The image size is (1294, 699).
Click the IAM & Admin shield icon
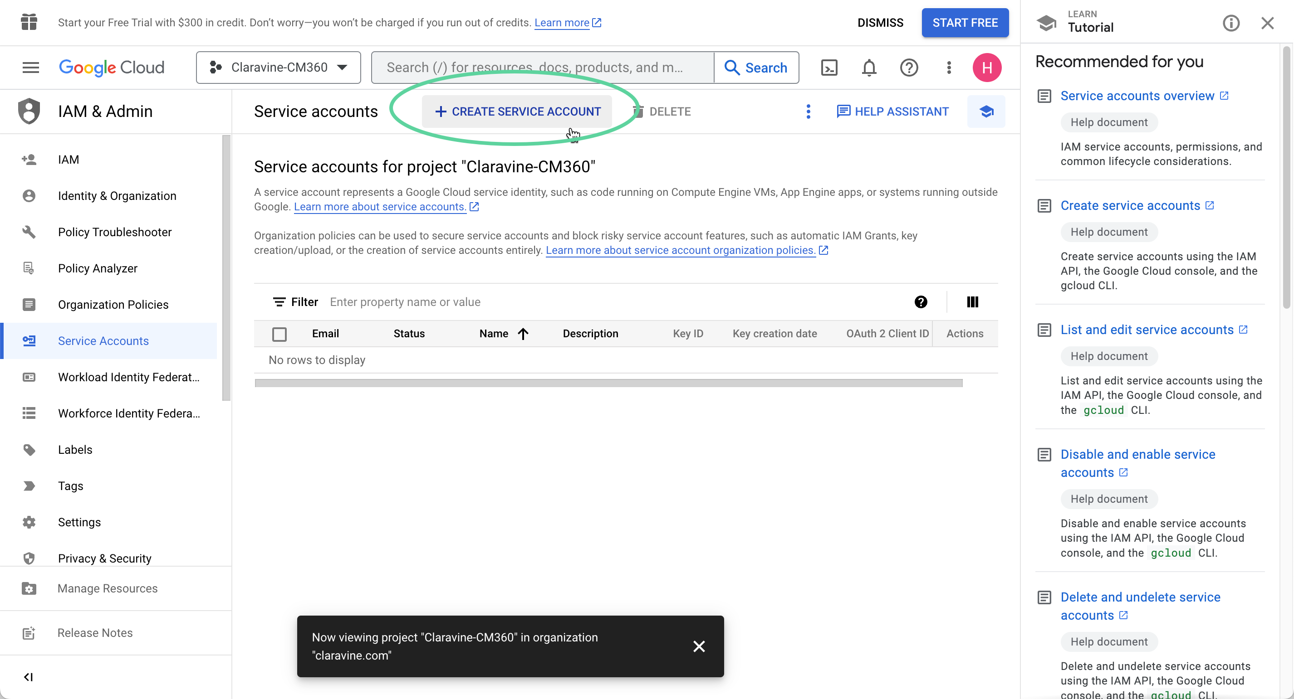pyautogui.click(x=29, y=111)
